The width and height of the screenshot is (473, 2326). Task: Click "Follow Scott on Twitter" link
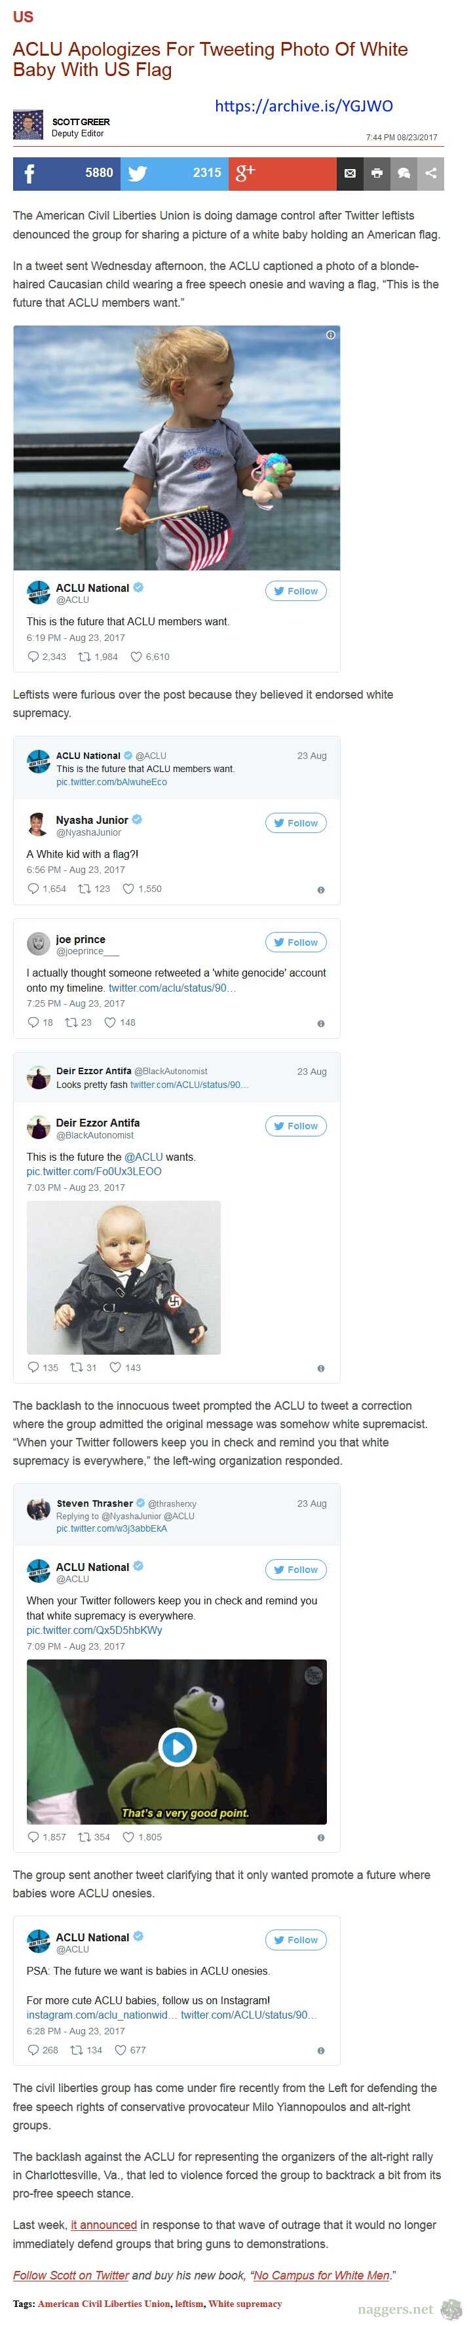coord(70,2274)
